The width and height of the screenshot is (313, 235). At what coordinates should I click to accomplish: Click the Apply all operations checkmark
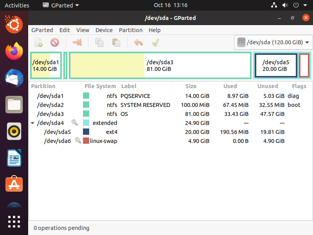tap(155, 42)
